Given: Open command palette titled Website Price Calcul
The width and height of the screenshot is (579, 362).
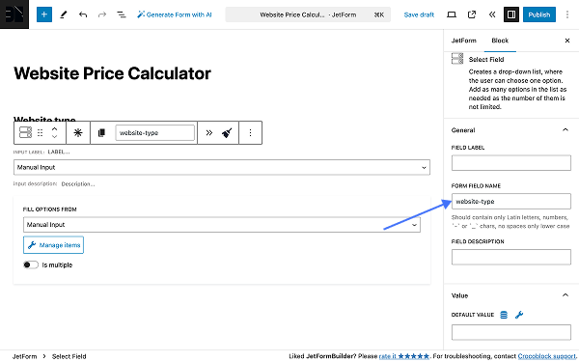Looking at the screenshot, I should coord(308,14).
